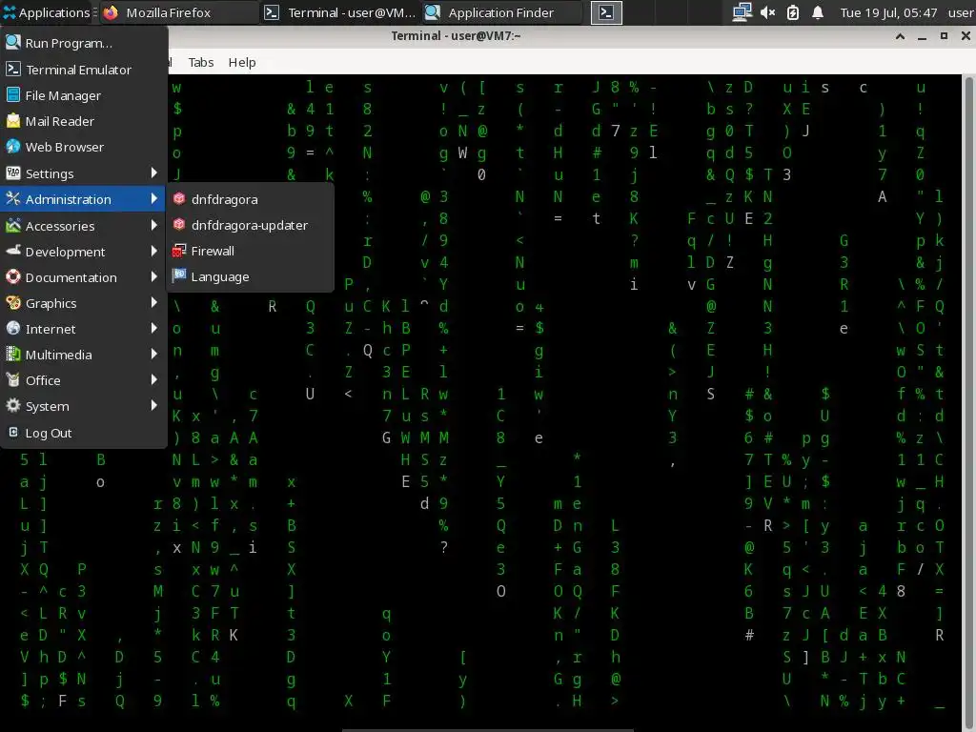This screenshot has width=976, height=732.
Task: Open the battery power tray icon
Action: [792, 12]
